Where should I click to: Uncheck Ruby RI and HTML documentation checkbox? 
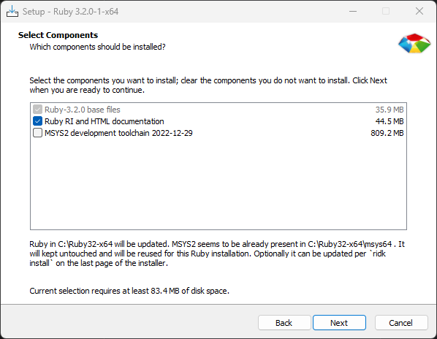coord(37,121)
